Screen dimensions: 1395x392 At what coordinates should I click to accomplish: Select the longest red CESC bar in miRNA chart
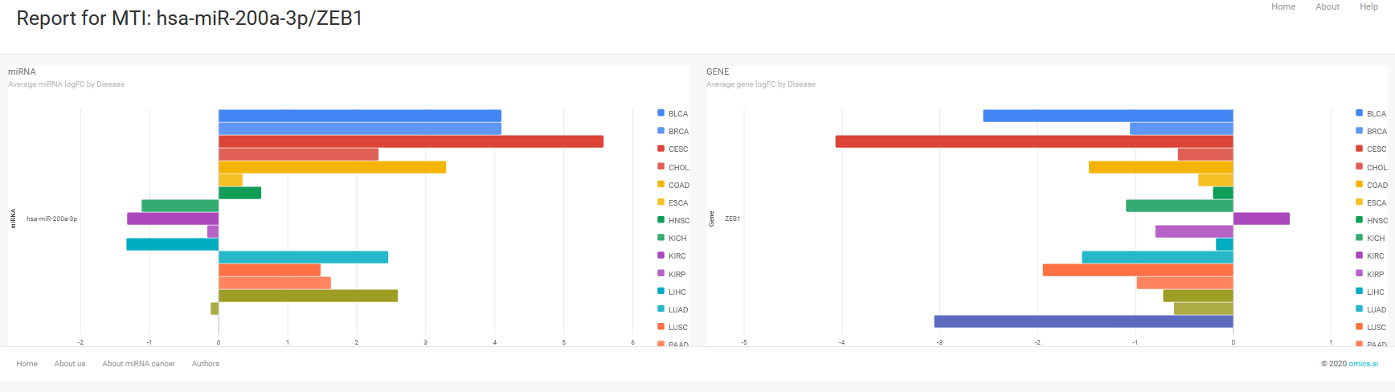pyautogui.click(x=411, y=141)
